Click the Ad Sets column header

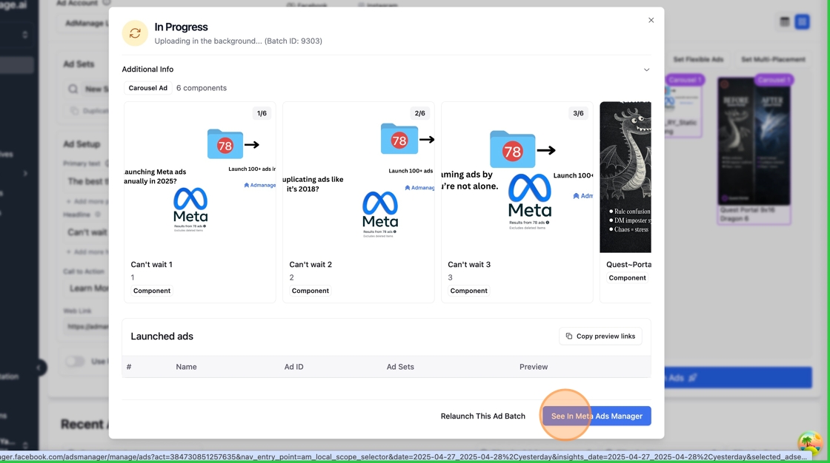pos(400,367)
